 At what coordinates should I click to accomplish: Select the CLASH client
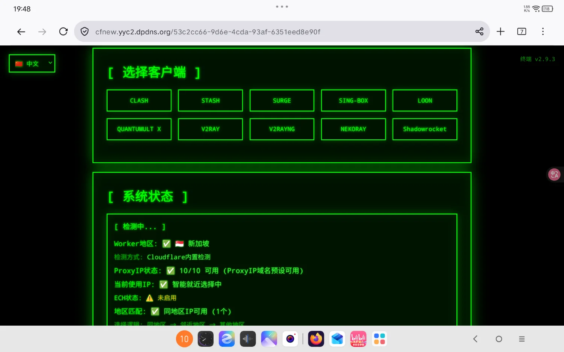pos(139,100)
